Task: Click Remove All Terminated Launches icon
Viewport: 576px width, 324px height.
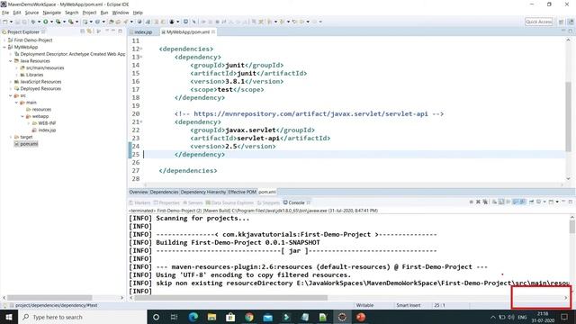Action: point(485,202)
